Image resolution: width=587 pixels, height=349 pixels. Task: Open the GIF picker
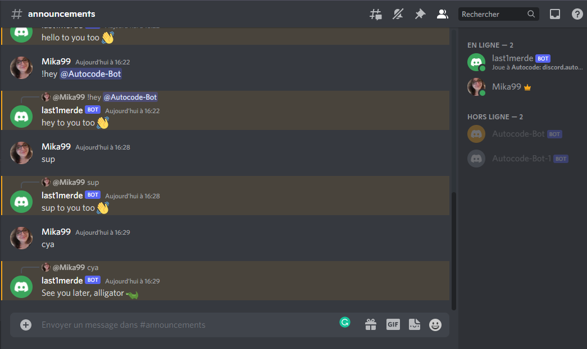point(393,324)
